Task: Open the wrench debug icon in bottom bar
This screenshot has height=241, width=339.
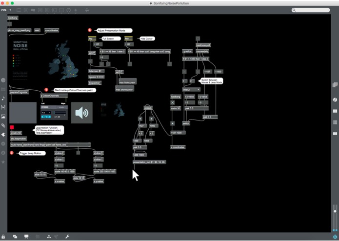Action: pos(67,237)
